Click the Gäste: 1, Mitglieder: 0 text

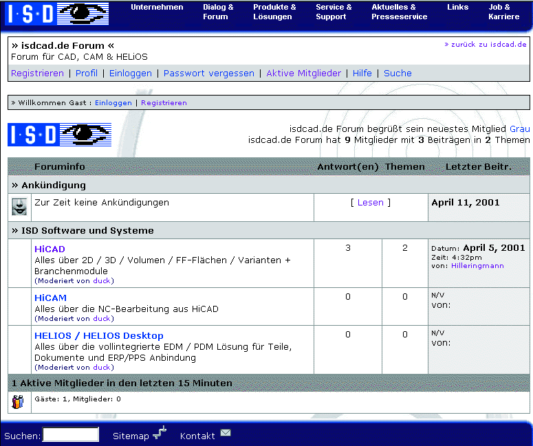78,399
